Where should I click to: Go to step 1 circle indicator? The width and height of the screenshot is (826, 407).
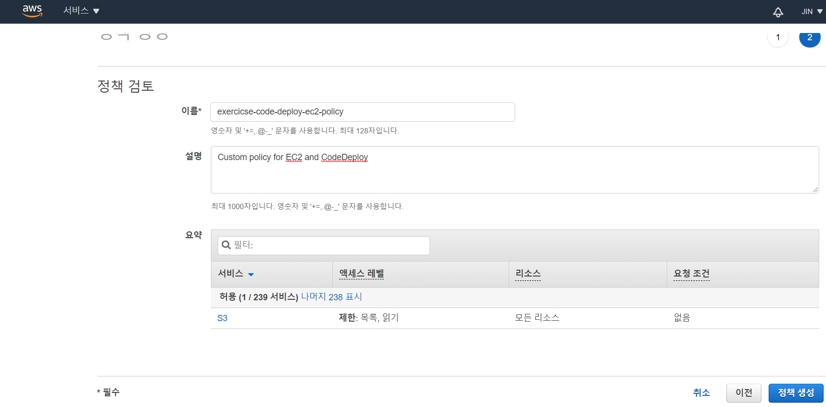point(778,38)
